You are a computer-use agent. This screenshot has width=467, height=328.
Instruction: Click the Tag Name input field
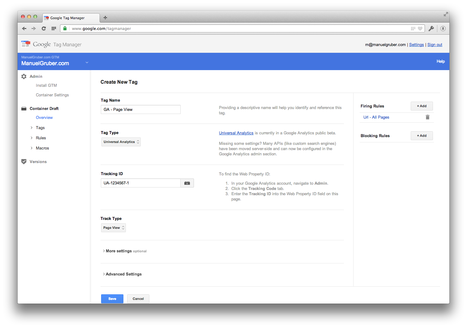(x=141, y=109)
